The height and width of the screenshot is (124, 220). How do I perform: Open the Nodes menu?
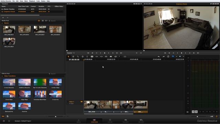43,1
